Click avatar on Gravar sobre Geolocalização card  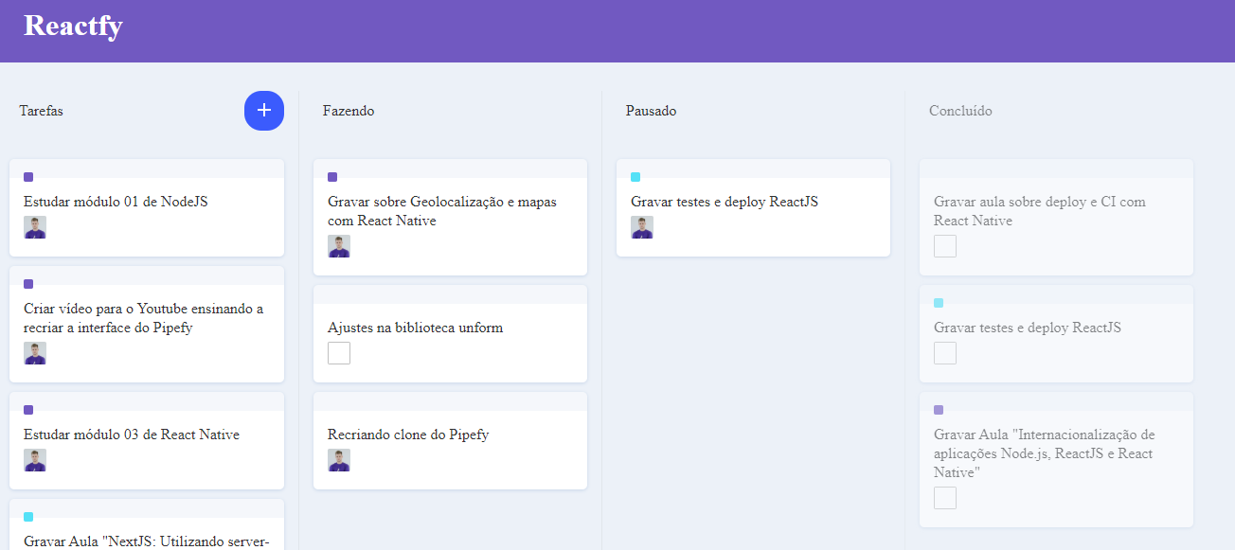click(339, 246)
